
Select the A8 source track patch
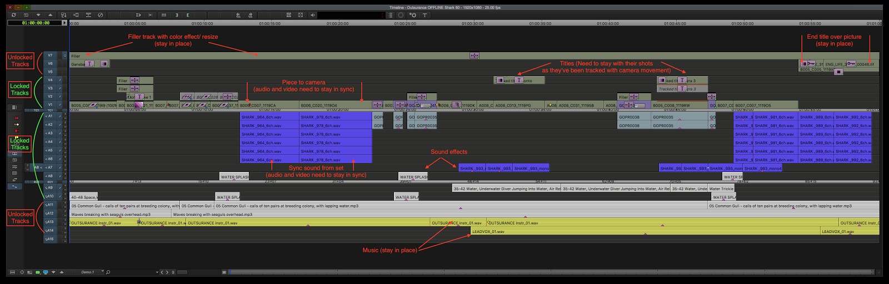pos(37,168)
